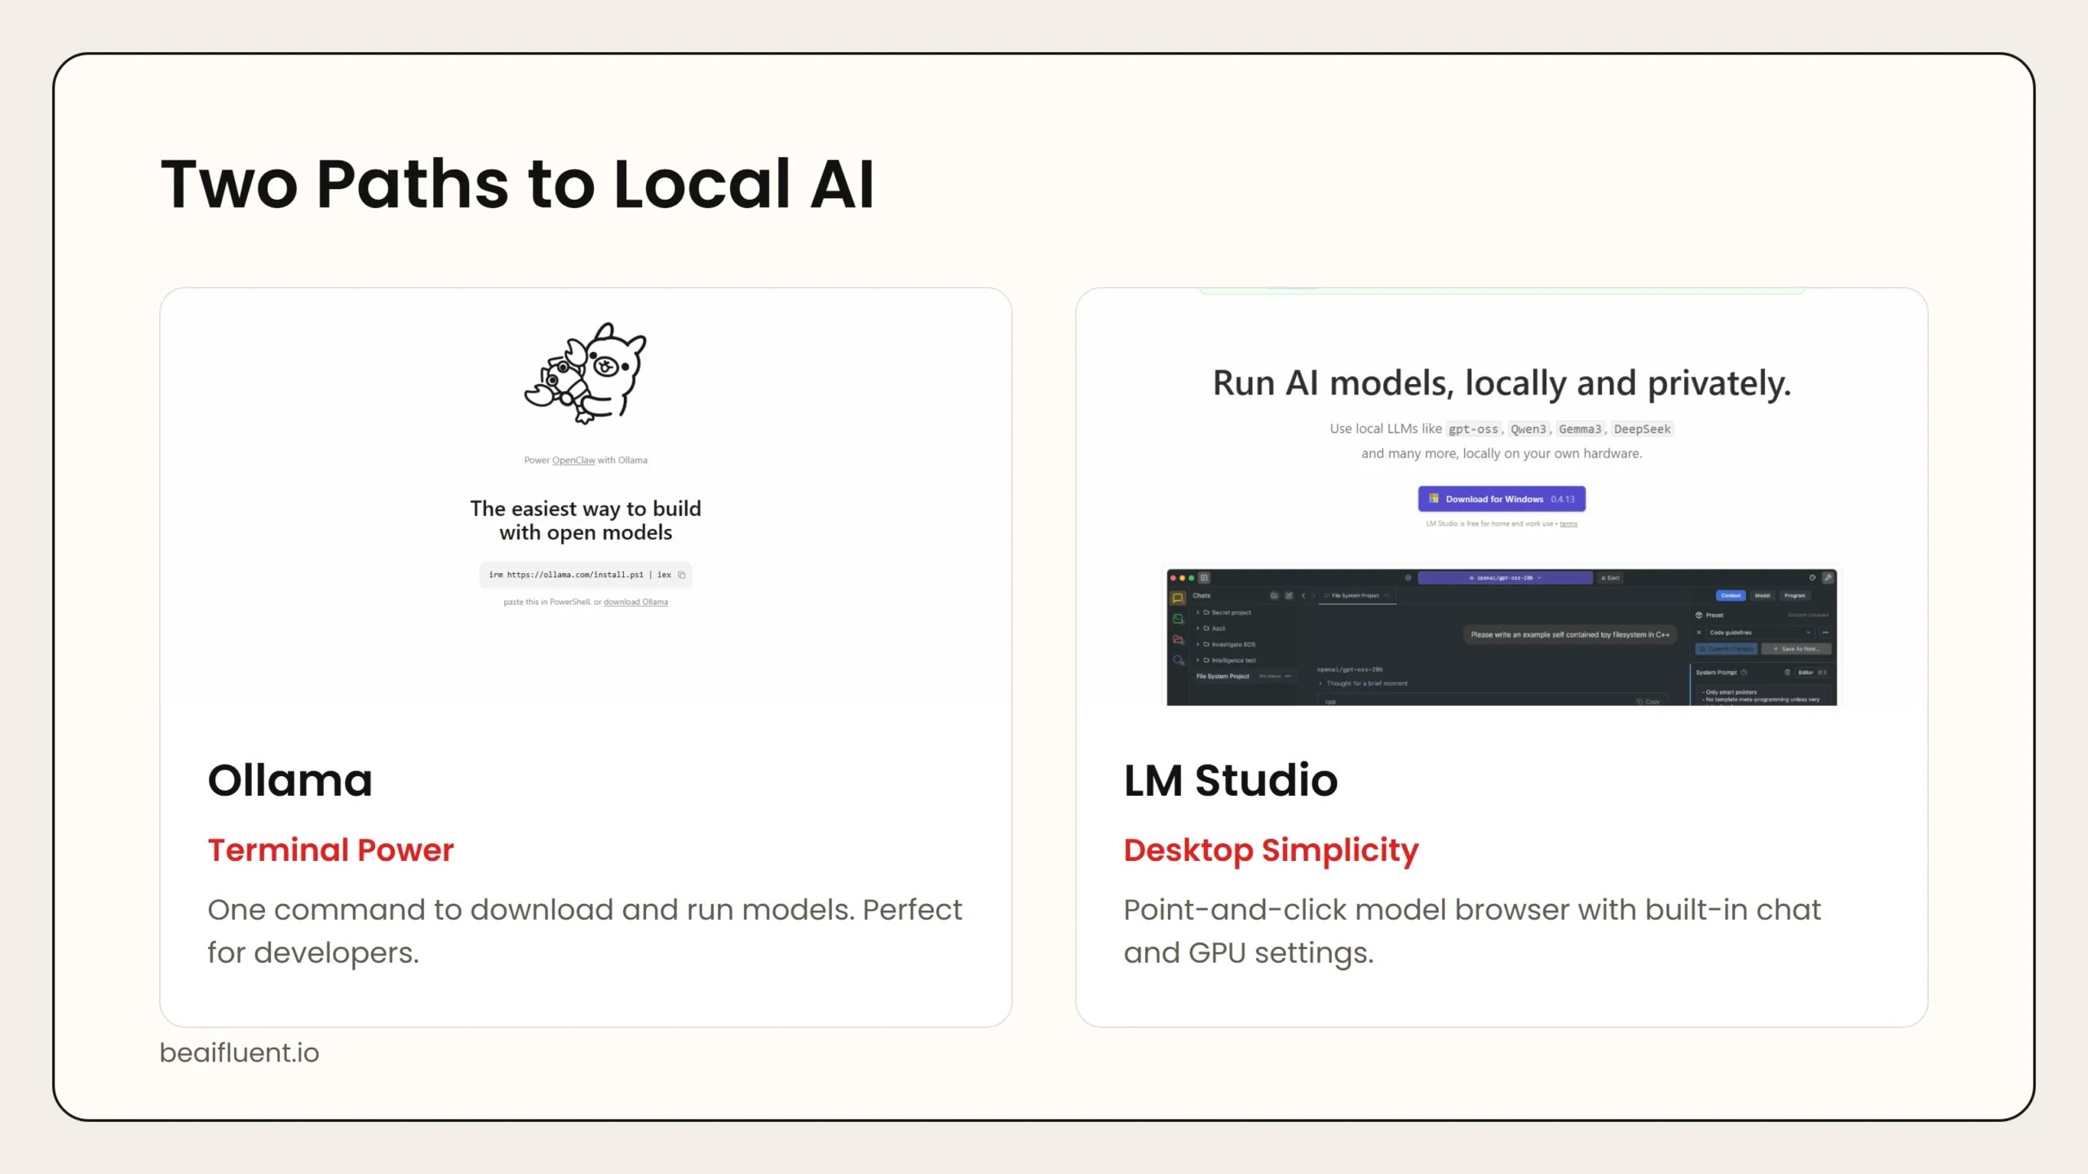Click the beaifluent.io footer text

click(239, 1053)
